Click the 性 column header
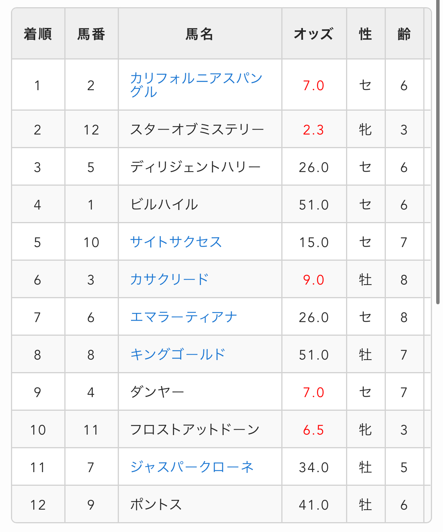The width and height of the screenshot is (443, 532). [366, 34]
